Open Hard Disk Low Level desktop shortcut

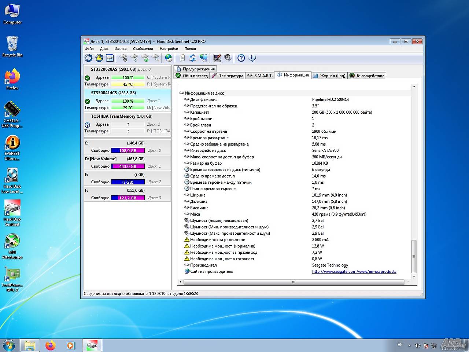pos(12,180)
